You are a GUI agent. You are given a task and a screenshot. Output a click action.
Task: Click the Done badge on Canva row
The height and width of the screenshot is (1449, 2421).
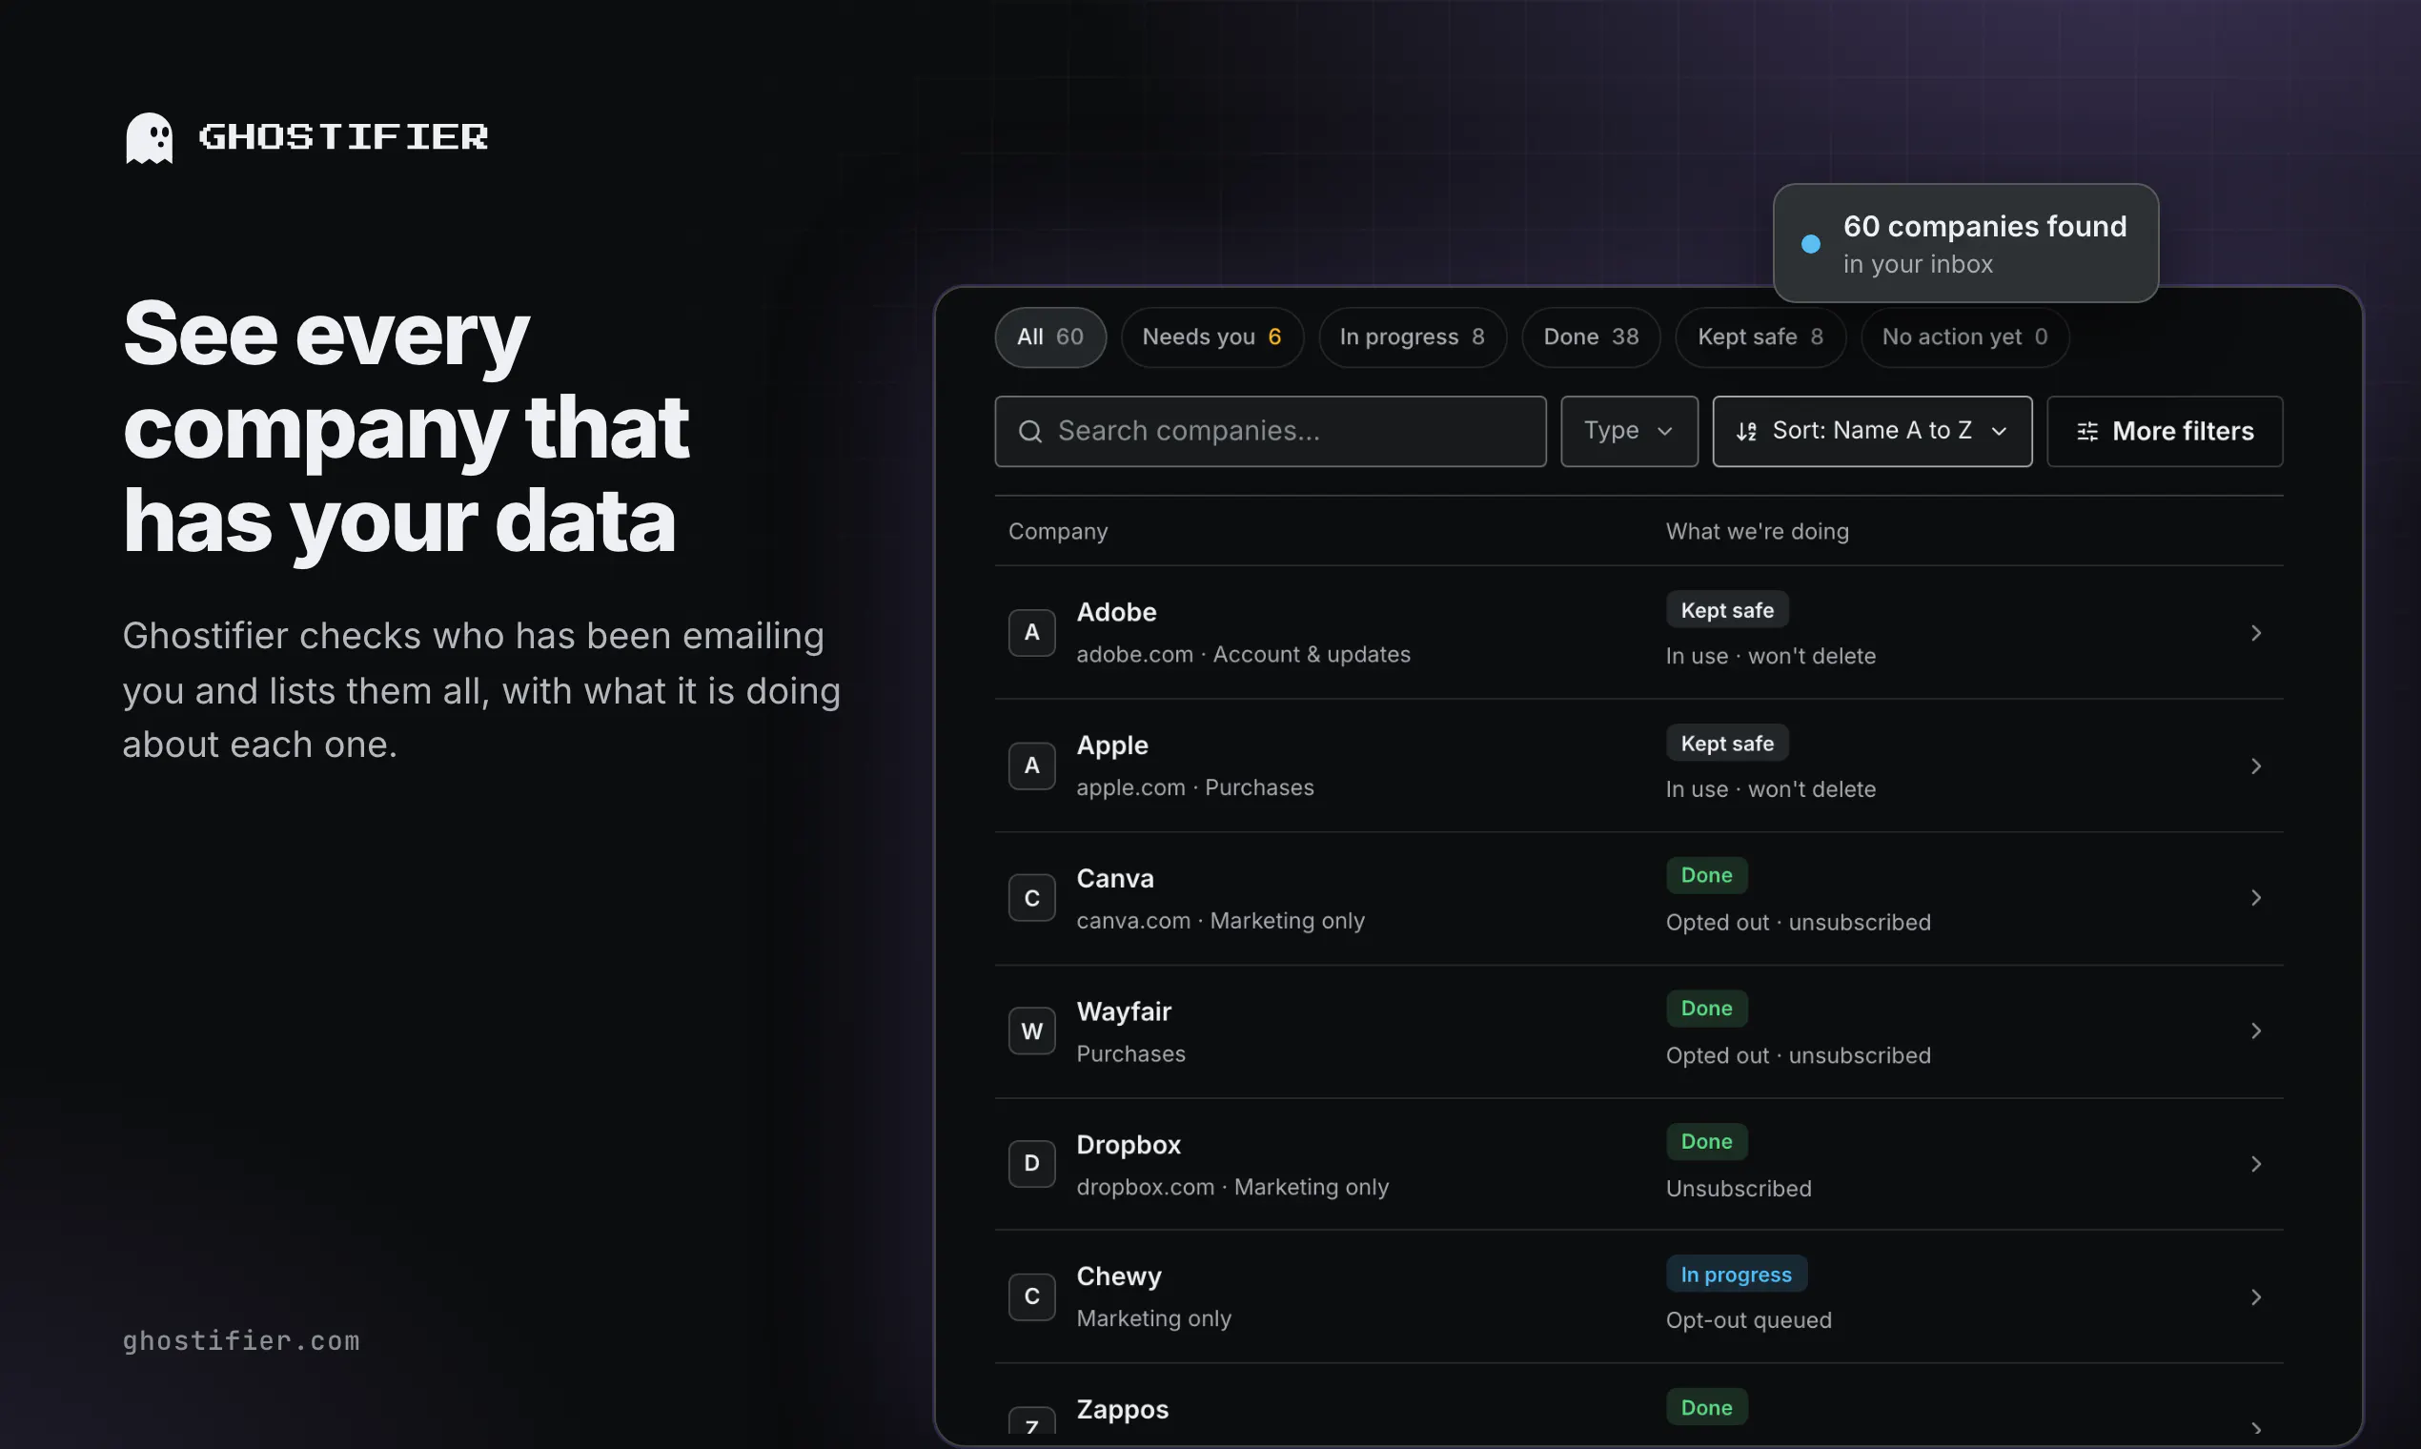[1706, 876]
